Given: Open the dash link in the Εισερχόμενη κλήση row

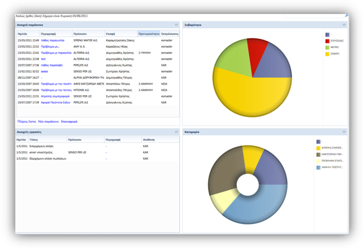Looking at the screenshot, I should pos(106,146).
